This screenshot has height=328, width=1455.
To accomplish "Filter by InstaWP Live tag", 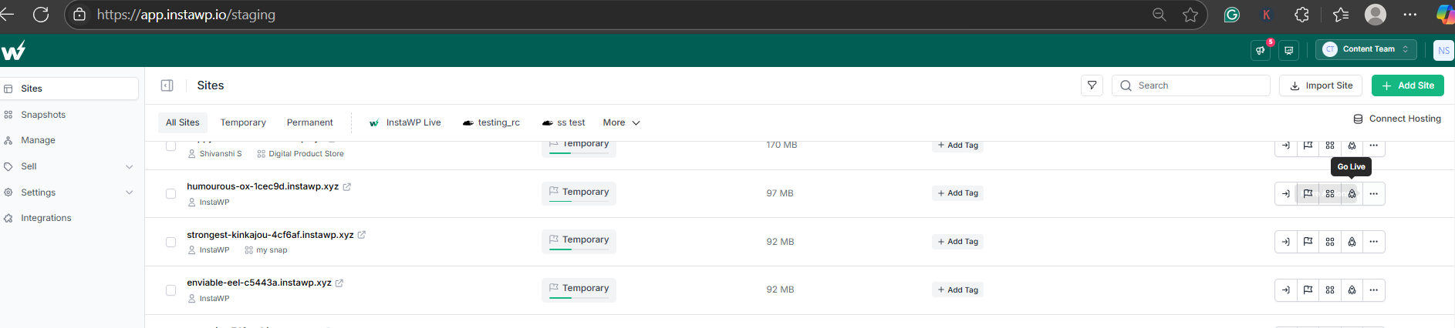I will (x=405, y=122).
